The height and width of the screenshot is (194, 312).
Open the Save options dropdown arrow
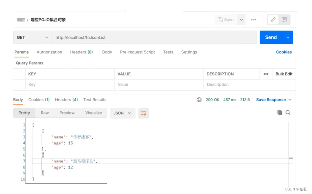241,20
